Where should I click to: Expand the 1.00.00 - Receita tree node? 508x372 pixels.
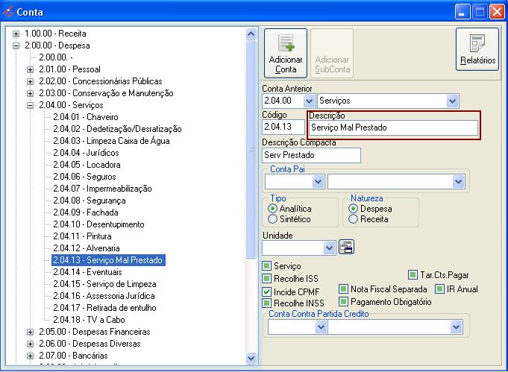pyautogui.click(x=17, y=34)
